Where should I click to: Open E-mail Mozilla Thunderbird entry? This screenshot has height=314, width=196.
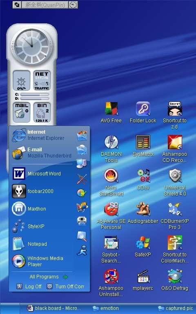point(42,153)
